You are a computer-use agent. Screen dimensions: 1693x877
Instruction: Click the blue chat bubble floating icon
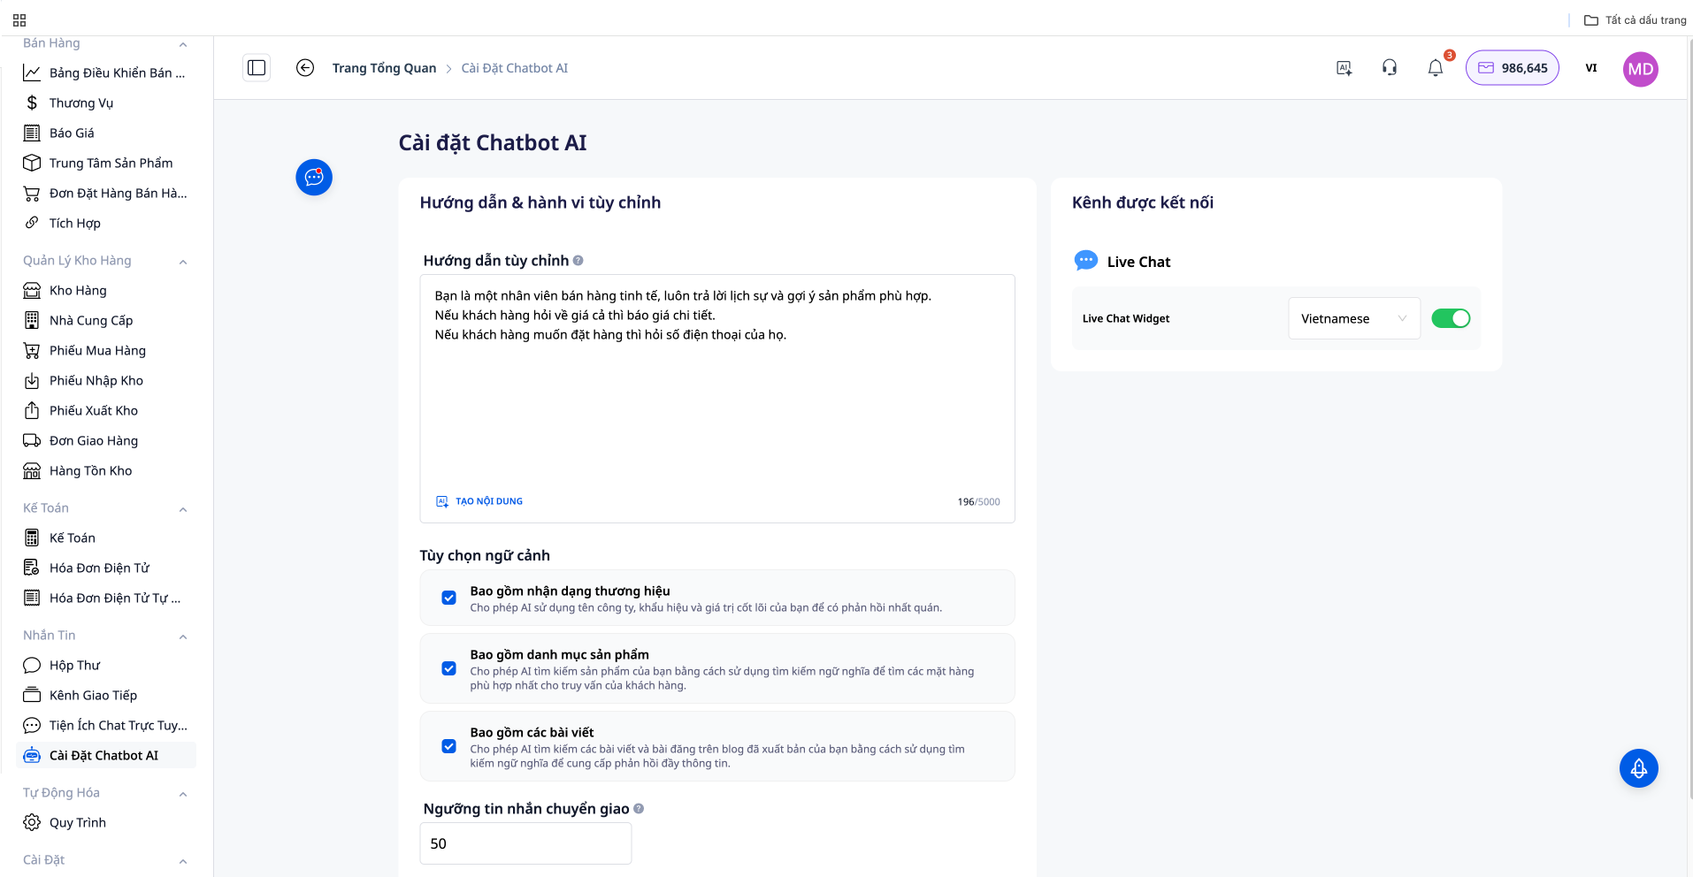click(x=314, y=178)
